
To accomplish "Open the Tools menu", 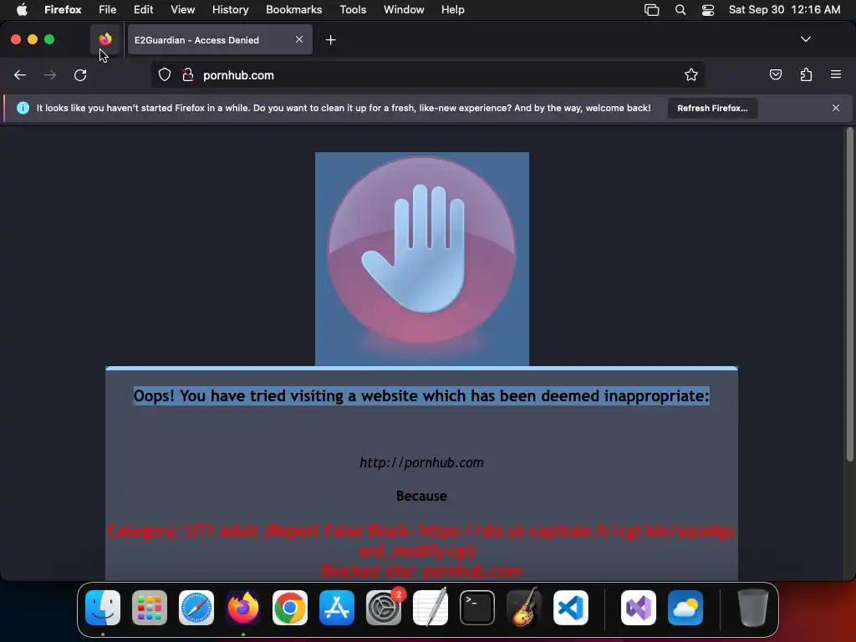I will pyautogui.click(x=354, y=9).
